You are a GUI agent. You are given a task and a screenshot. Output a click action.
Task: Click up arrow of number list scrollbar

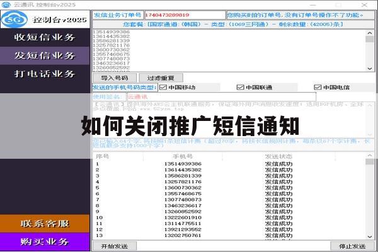point(370,33)
